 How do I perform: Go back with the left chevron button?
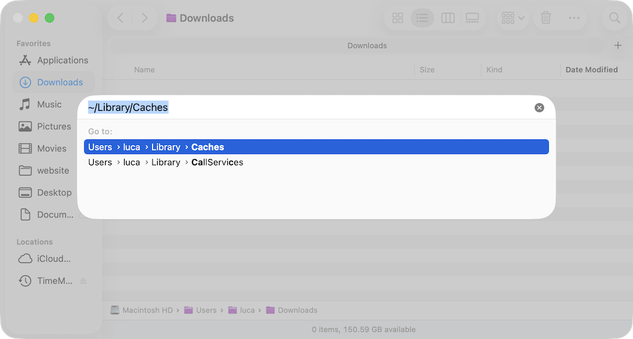120,18
